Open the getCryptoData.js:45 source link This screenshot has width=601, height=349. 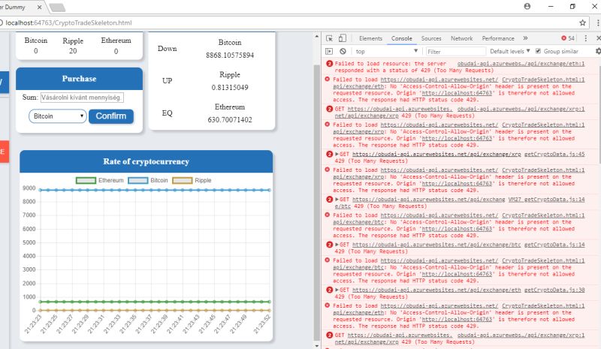click(x=554, y=154)
